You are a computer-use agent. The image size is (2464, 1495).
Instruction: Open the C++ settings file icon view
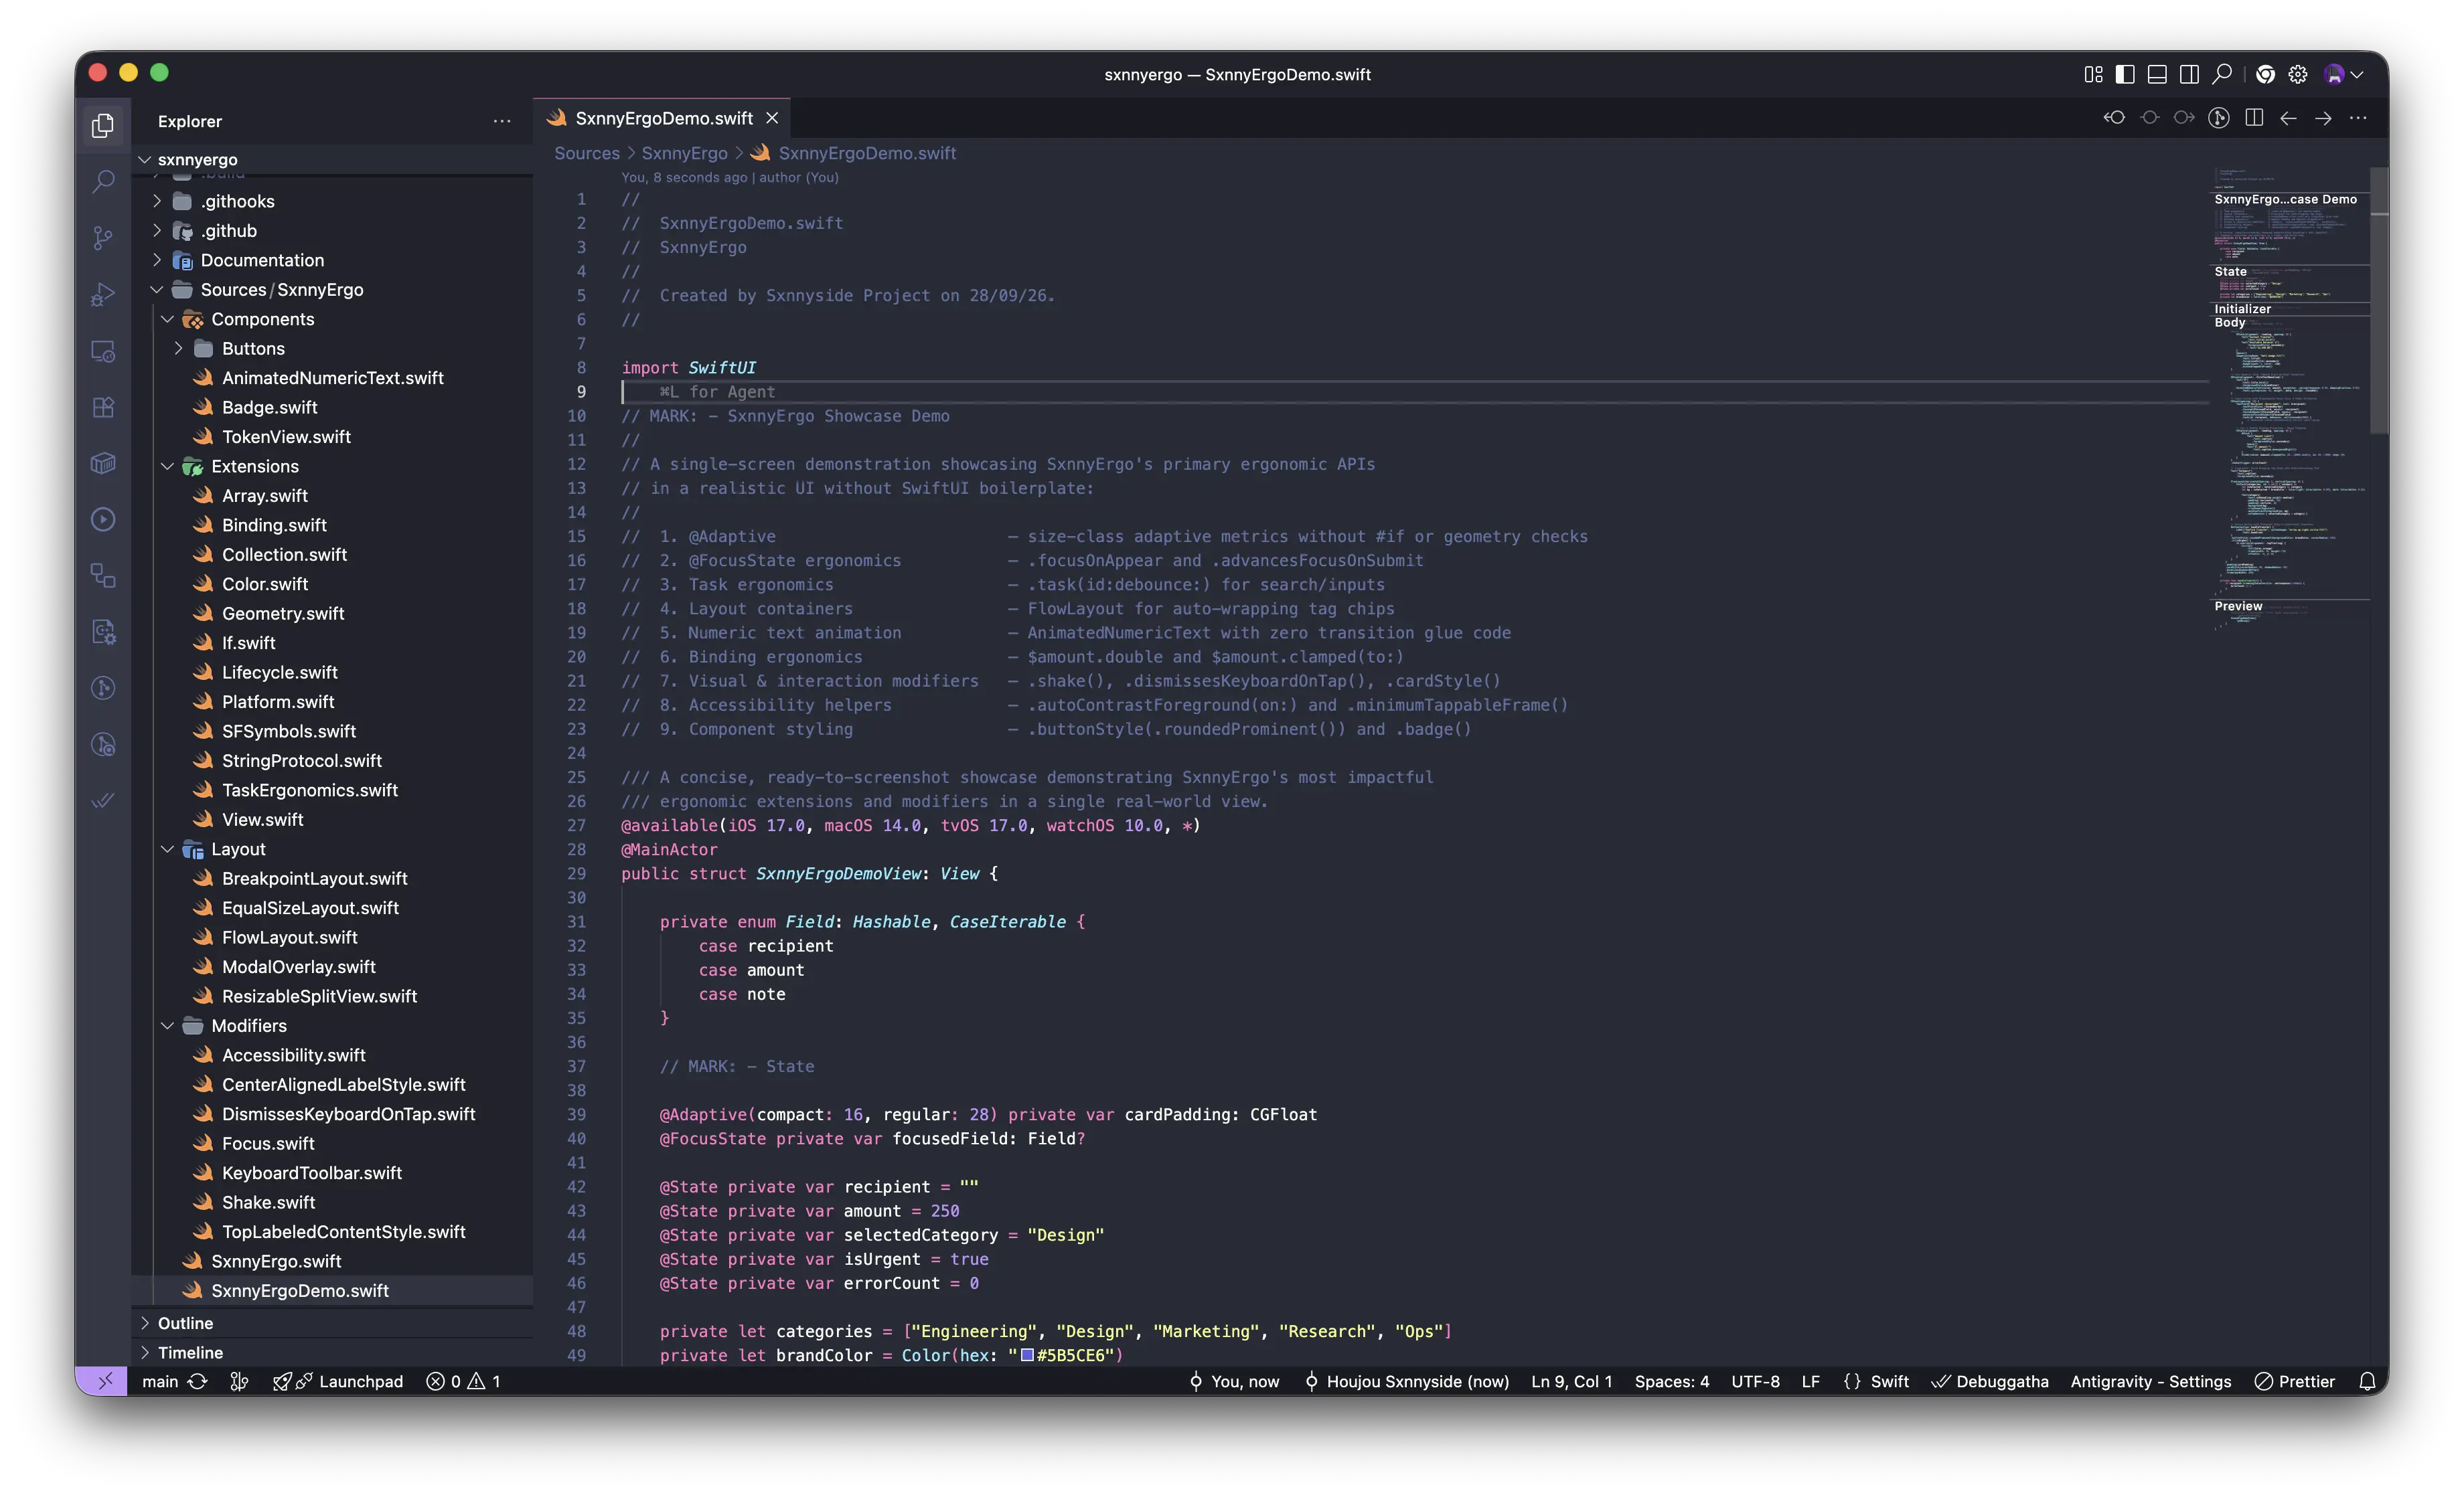pyautogui.click(x=103, y=632)
